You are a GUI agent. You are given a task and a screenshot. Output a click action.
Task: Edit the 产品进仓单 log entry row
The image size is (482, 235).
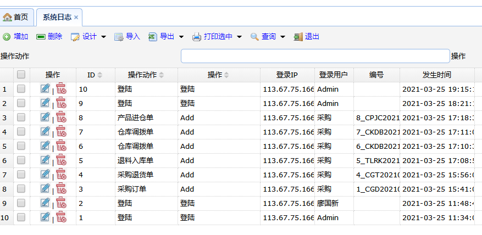[x=45, y=117]
